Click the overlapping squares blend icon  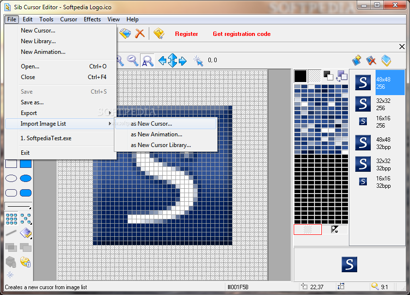(x=11, y=247)
